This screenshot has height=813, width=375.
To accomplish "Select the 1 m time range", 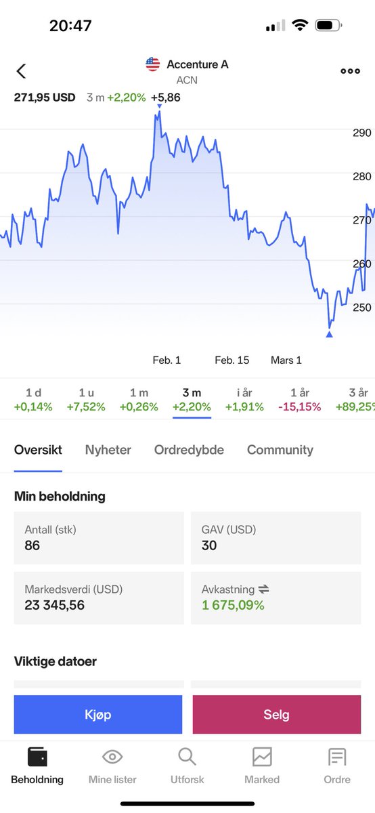I will 139,400.
